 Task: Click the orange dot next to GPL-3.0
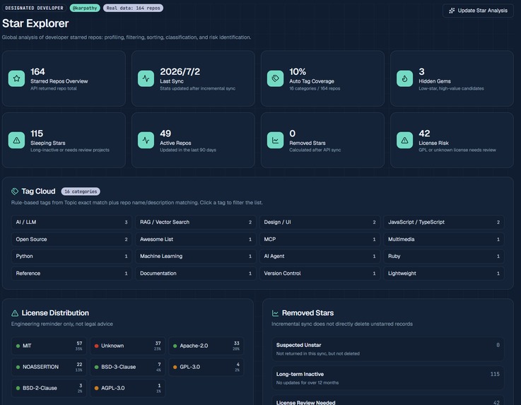175,367
